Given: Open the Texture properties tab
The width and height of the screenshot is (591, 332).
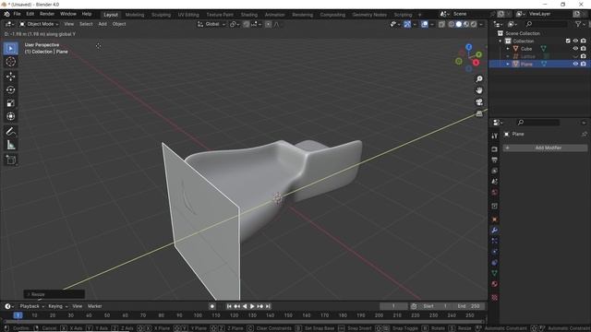Looking at the screenshot, I should tap(495, 297).
